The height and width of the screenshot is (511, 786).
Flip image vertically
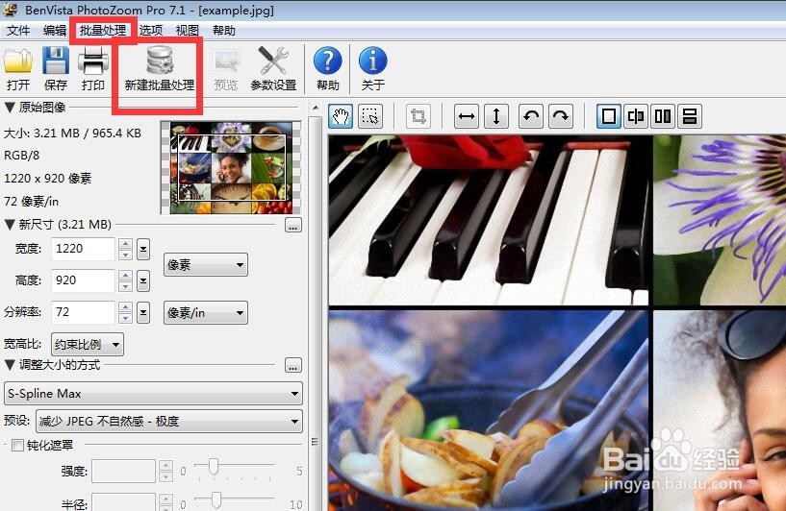pyautogui.click(x=496, y=116)
